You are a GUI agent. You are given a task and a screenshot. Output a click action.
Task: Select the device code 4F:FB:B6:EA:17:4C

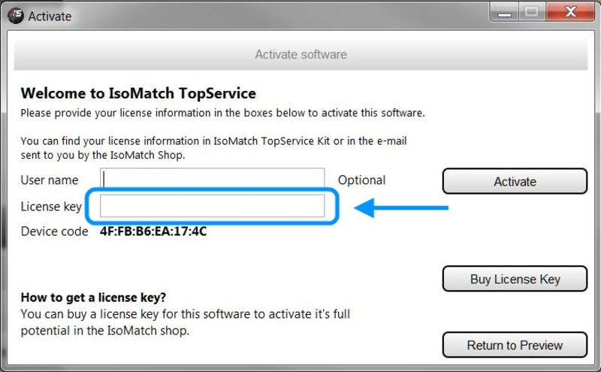[x=153, y=231]
